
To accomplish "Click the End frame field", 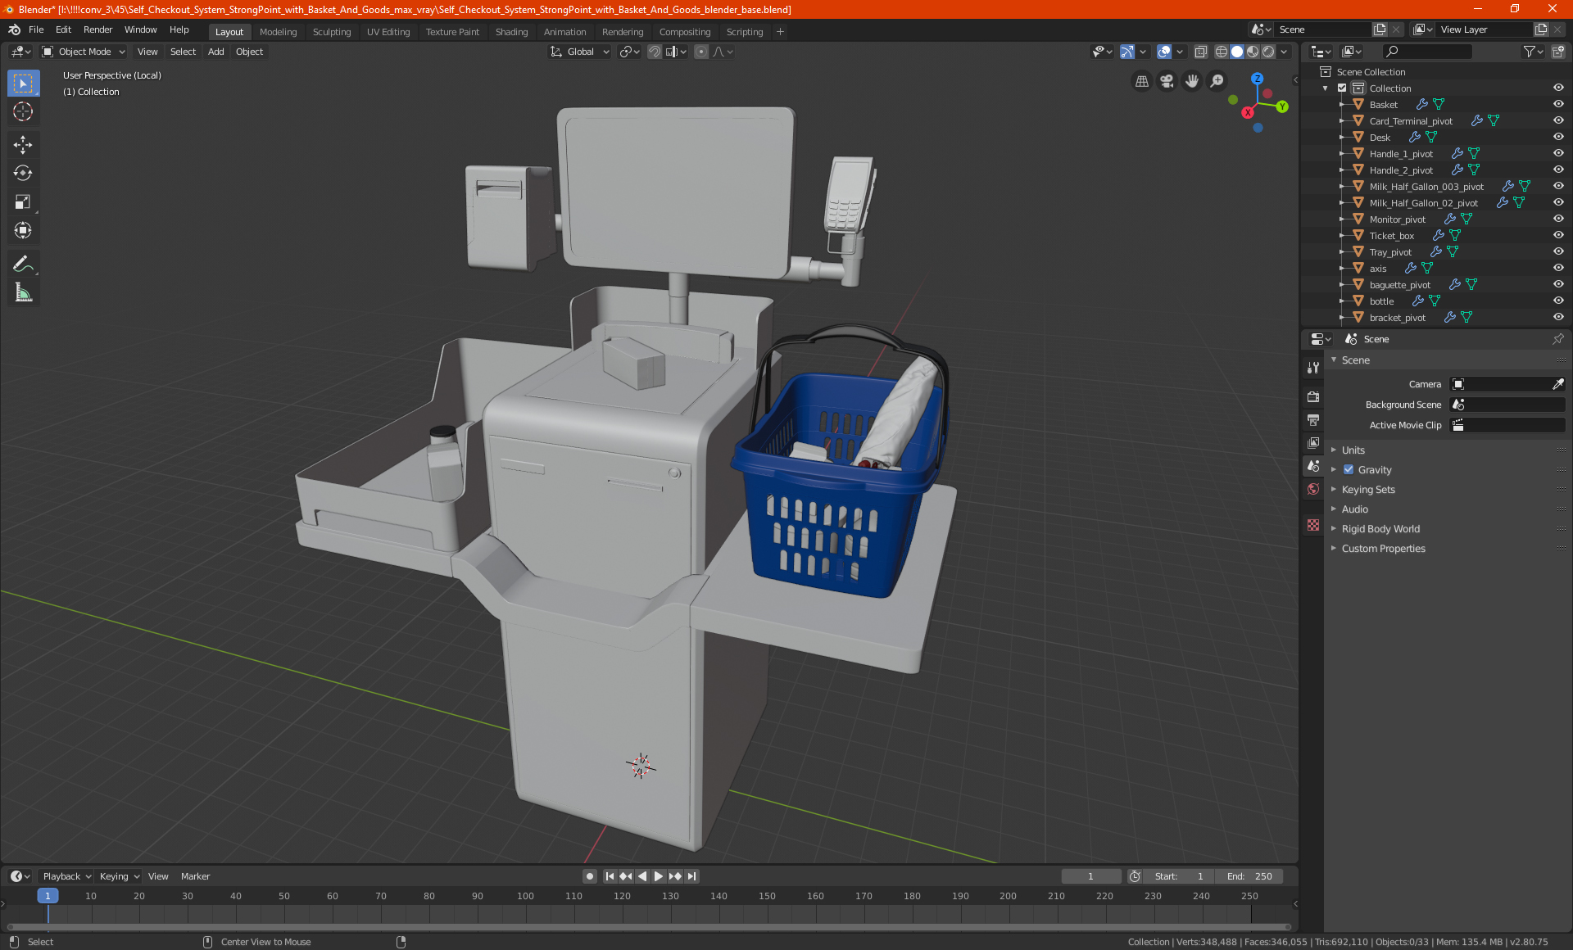I will 1249,876.
